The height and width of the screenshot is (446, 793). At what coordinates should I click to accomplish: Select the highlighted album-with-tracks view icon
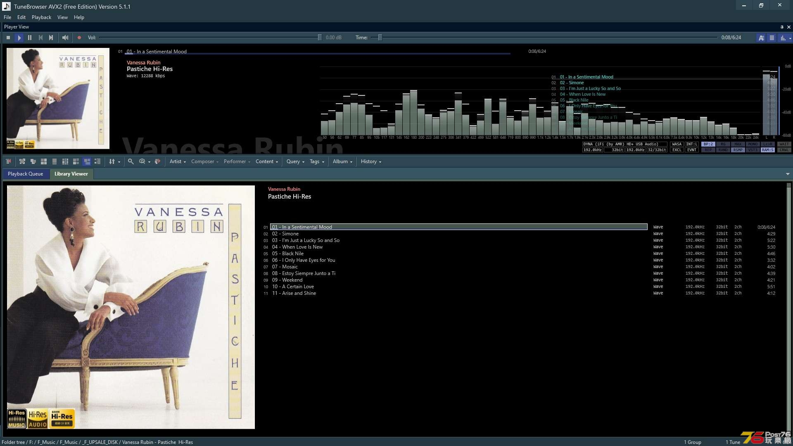tap(87, 161)
